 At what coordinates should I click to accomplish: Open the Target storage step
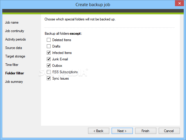point(15,56)
